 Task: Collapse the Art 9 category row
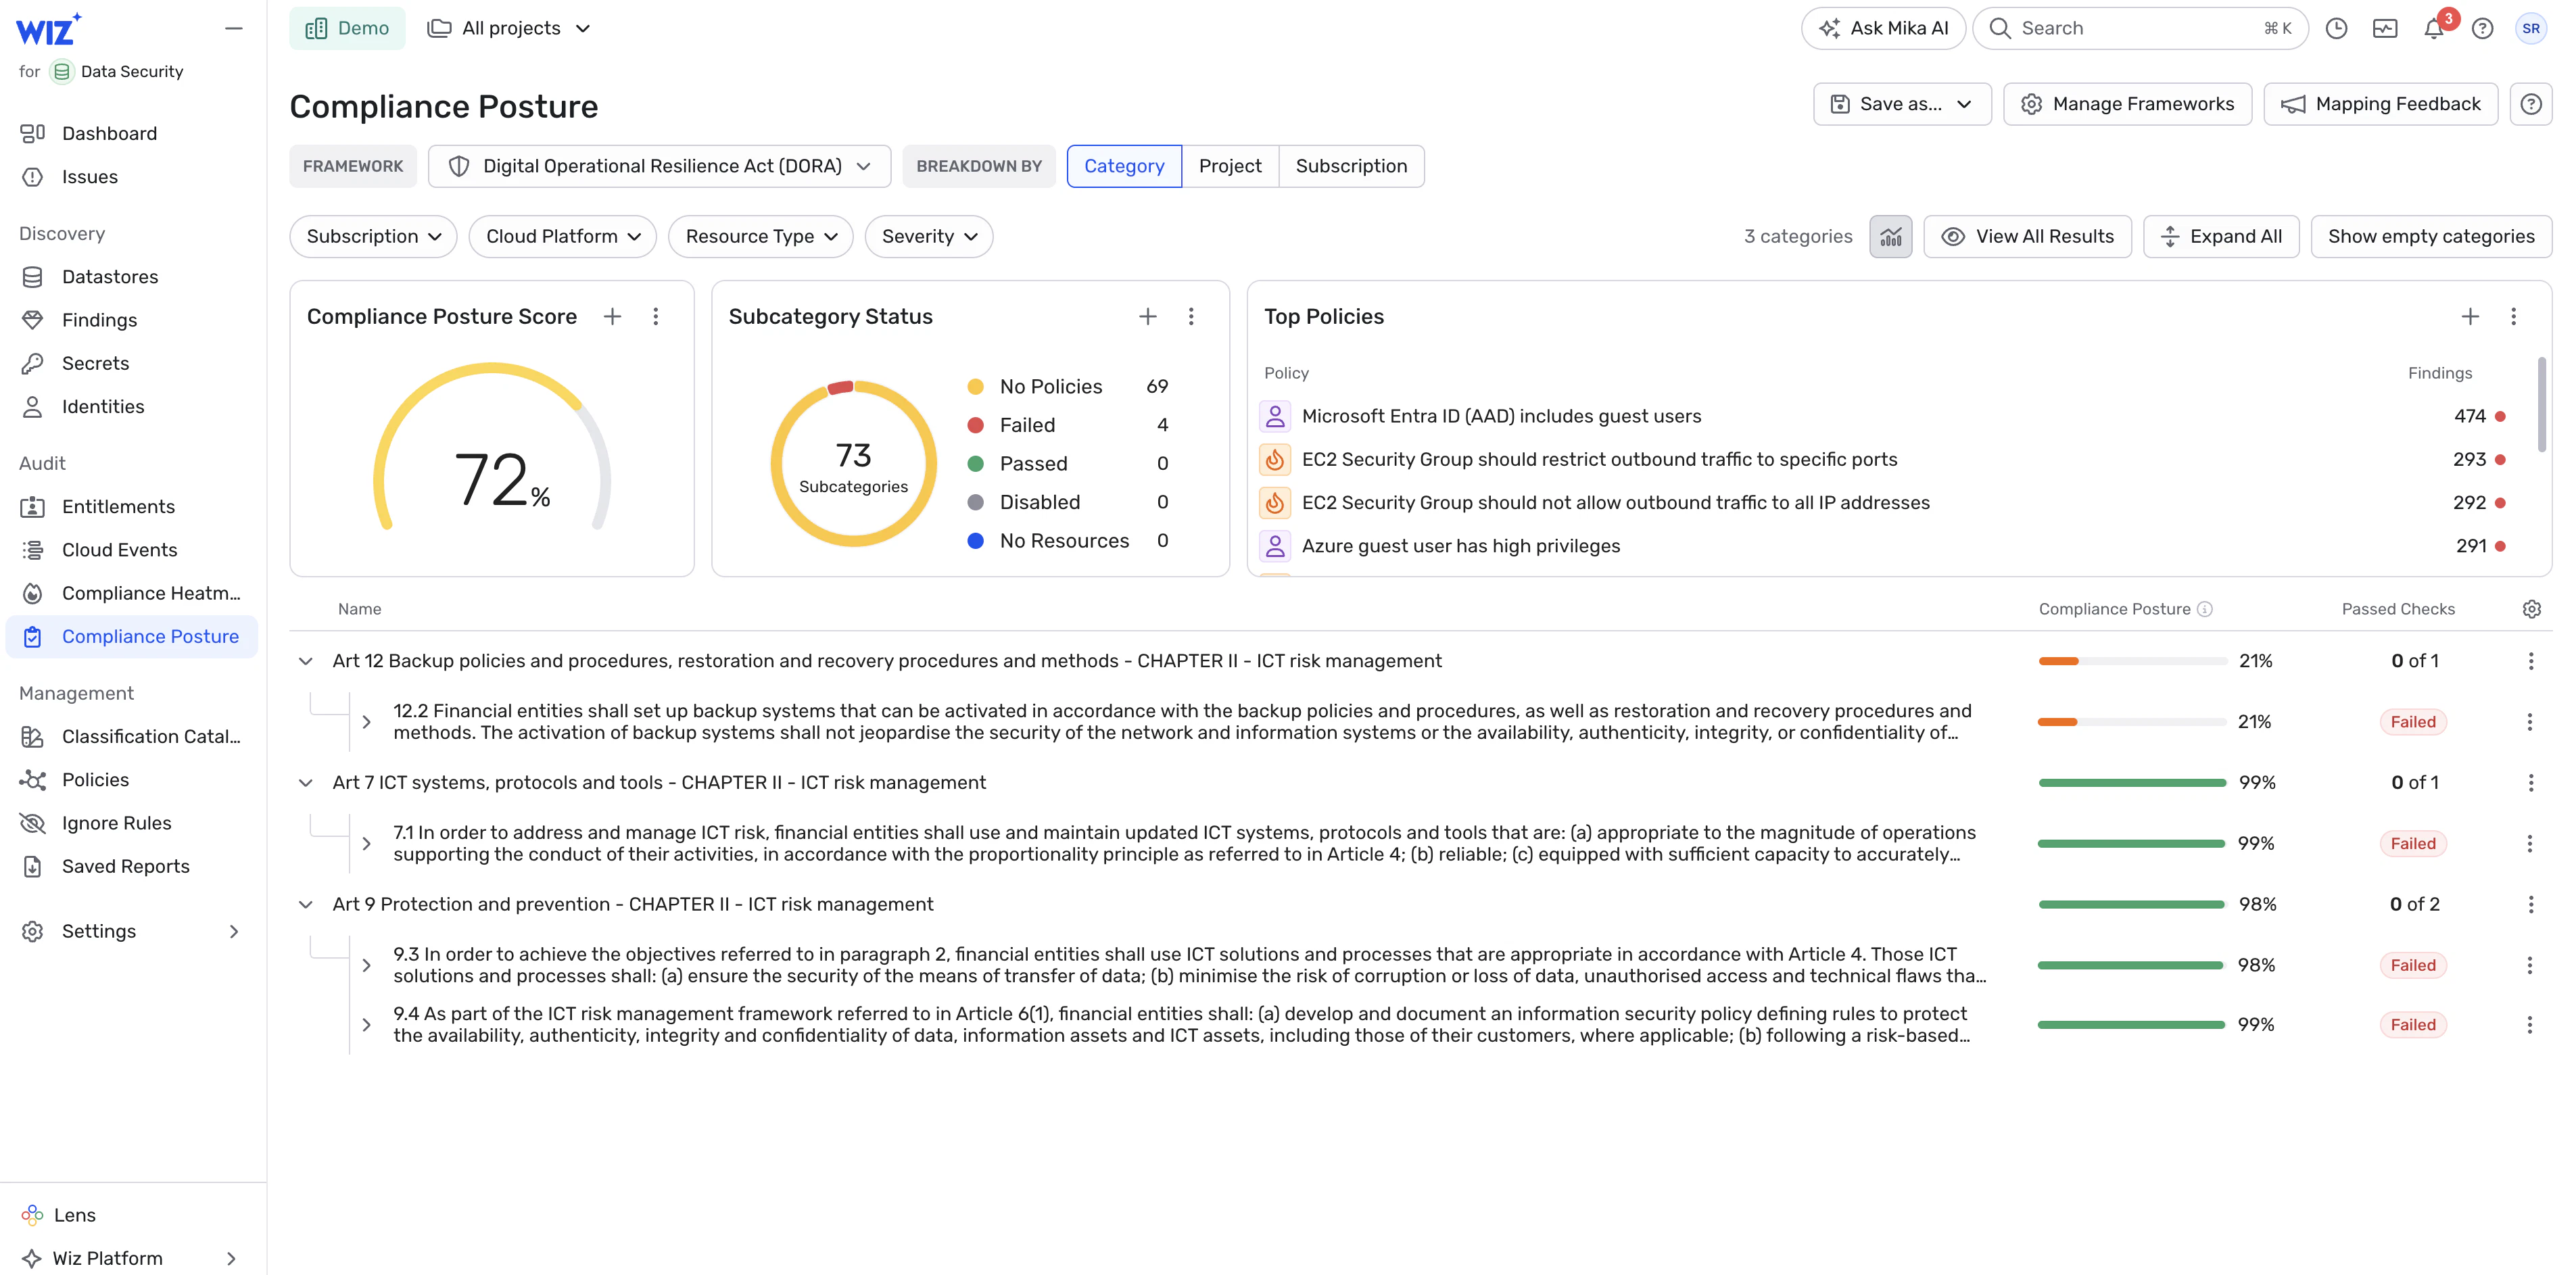[x=306, y=905]
